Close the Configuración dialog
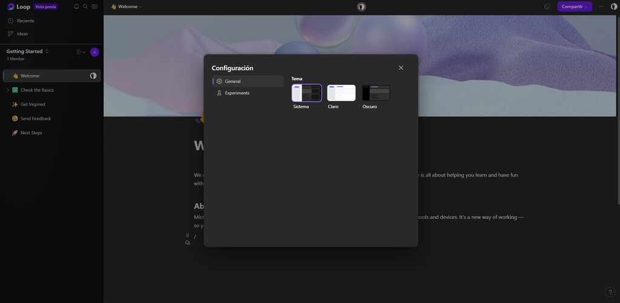This screenshot has width=620, height=303. 401,68
